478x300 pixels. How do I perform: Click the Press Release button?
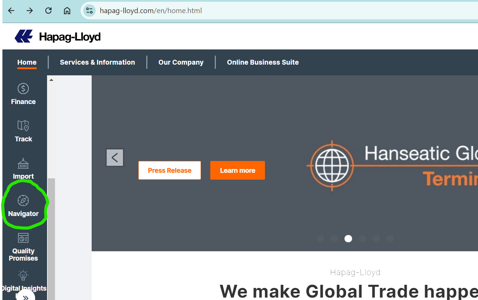tap(169, 170)
